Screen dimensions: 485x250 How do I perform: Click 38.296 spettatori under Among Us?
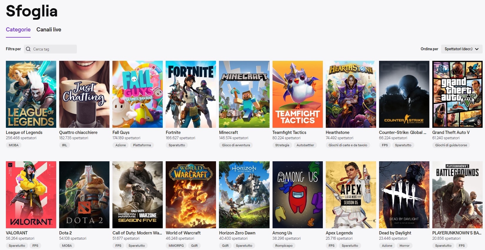click(x=287, y=239)
